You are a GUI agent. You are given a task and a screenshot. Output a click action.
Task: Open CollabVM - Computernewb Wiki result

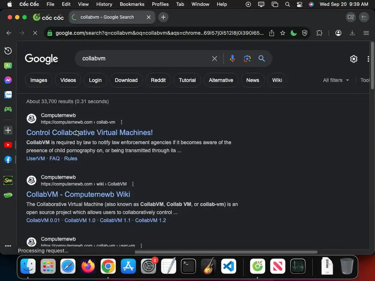click(x=78, y=194)
